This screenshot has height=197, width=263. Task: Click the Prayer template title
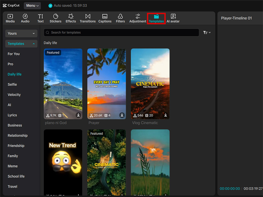[94, 123]
